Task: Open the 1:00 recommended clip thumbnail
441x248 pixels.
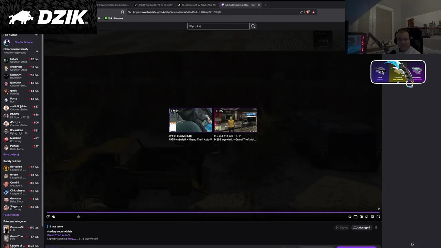Action: (x=235, y=120)
